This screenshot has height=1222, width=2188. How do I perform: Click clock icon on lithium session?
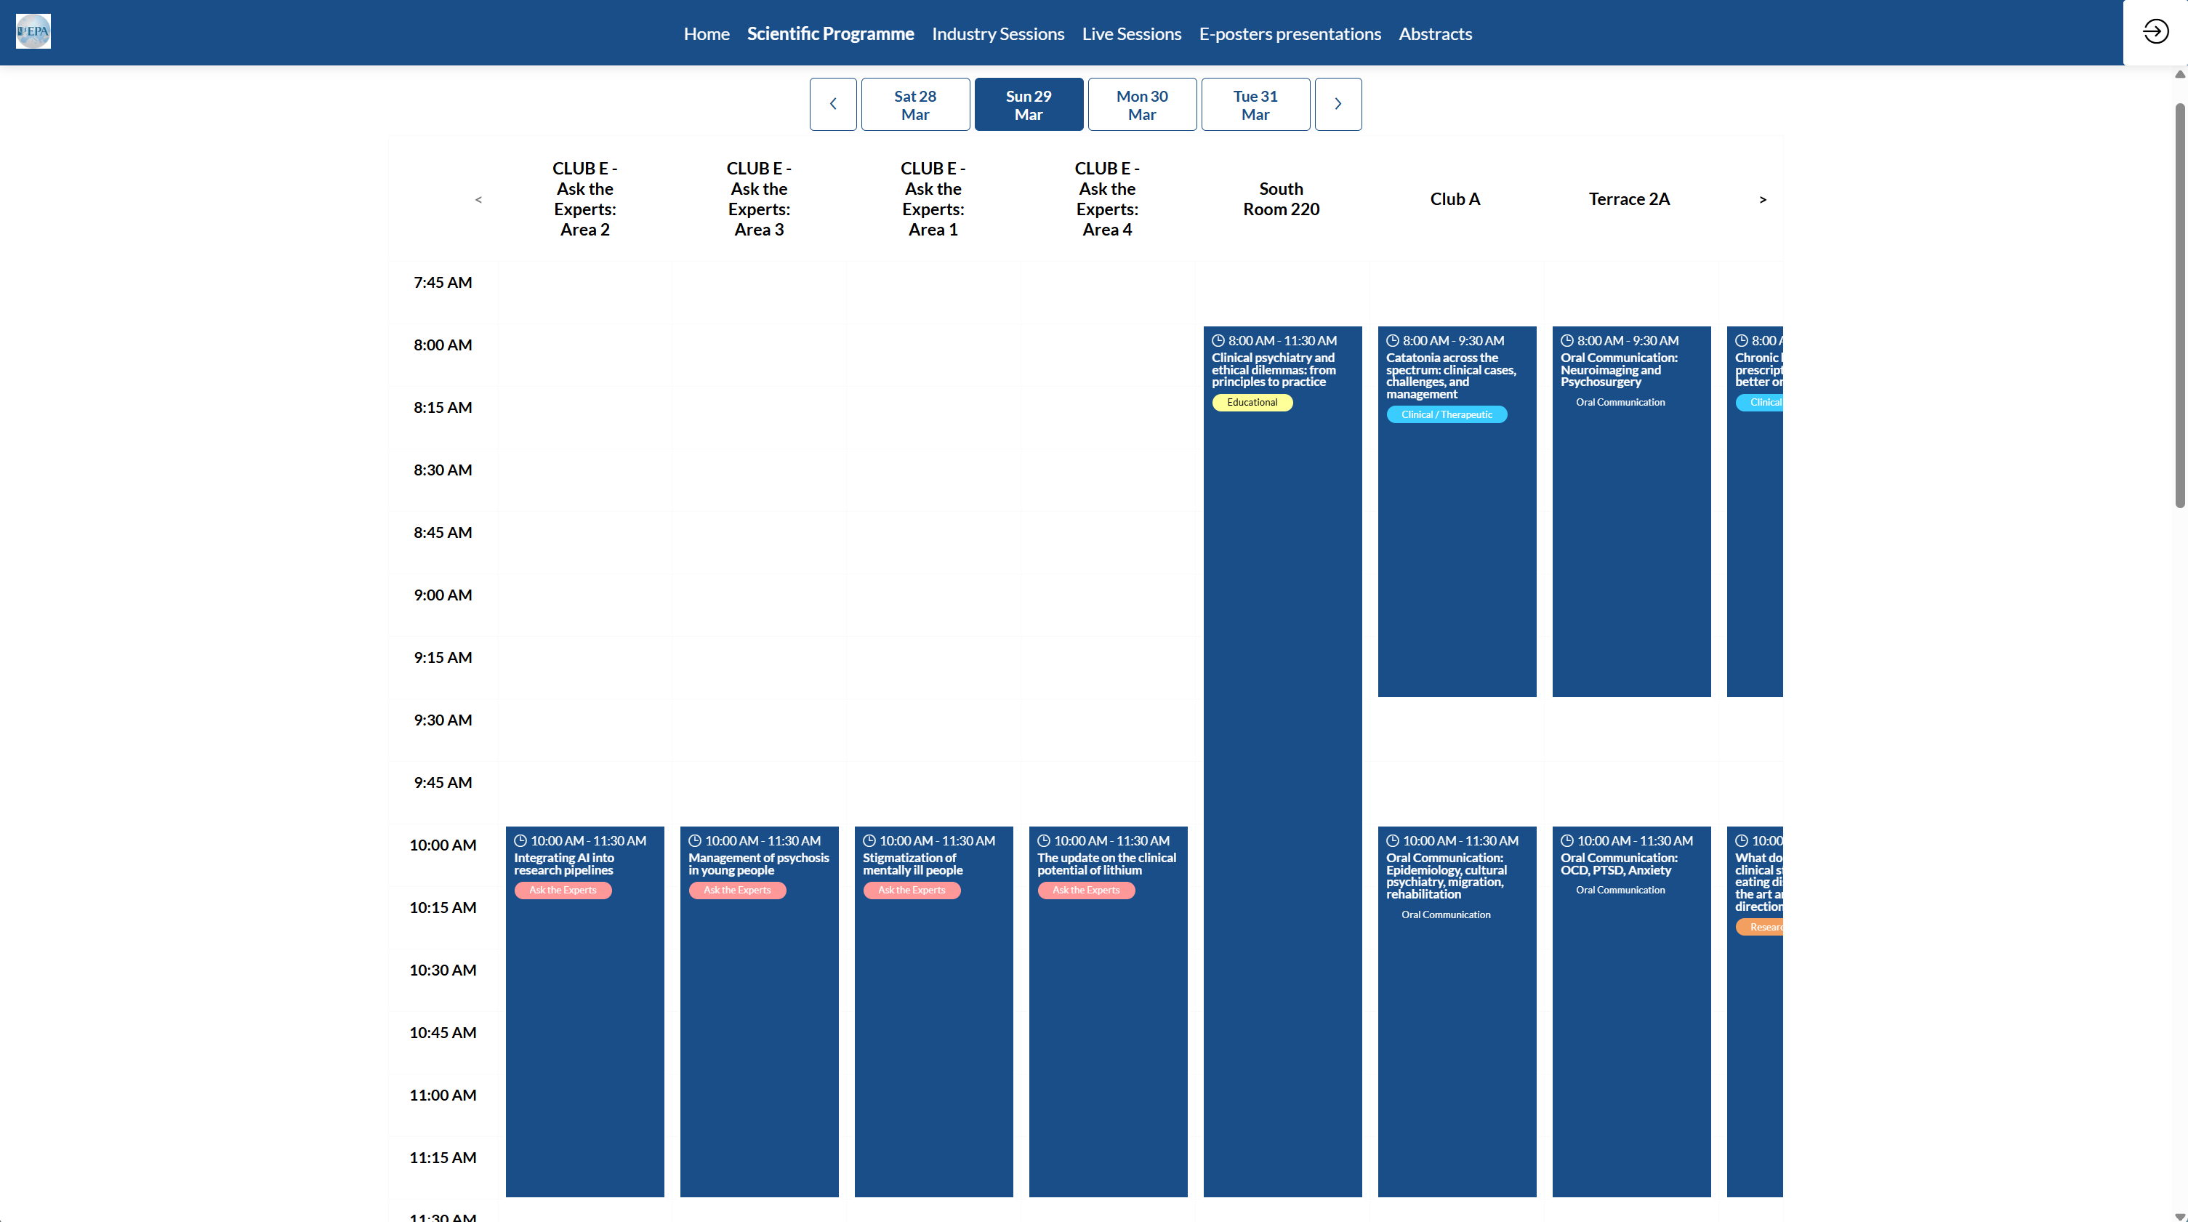1043,840
